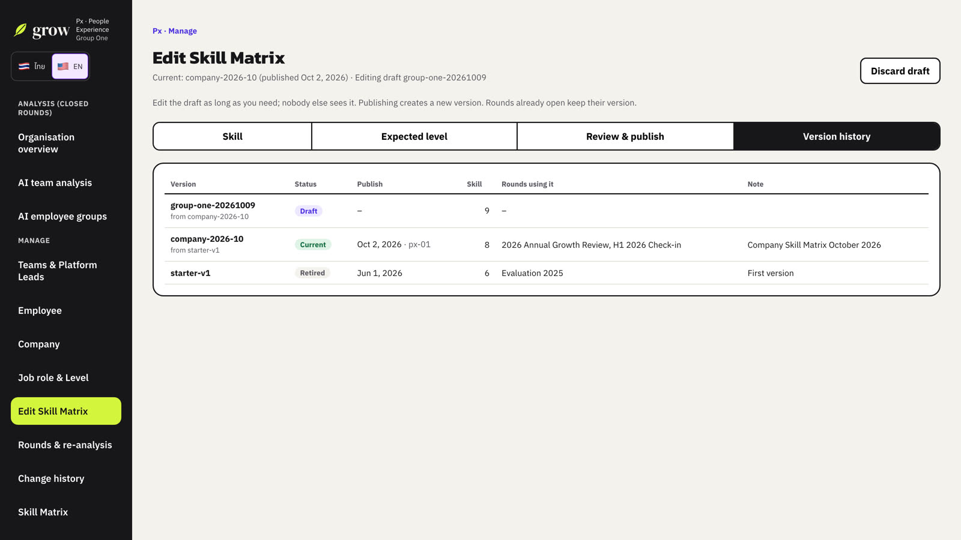Click the company-2026-10 version row name
The image size is (961, 540).
[207, 239]
